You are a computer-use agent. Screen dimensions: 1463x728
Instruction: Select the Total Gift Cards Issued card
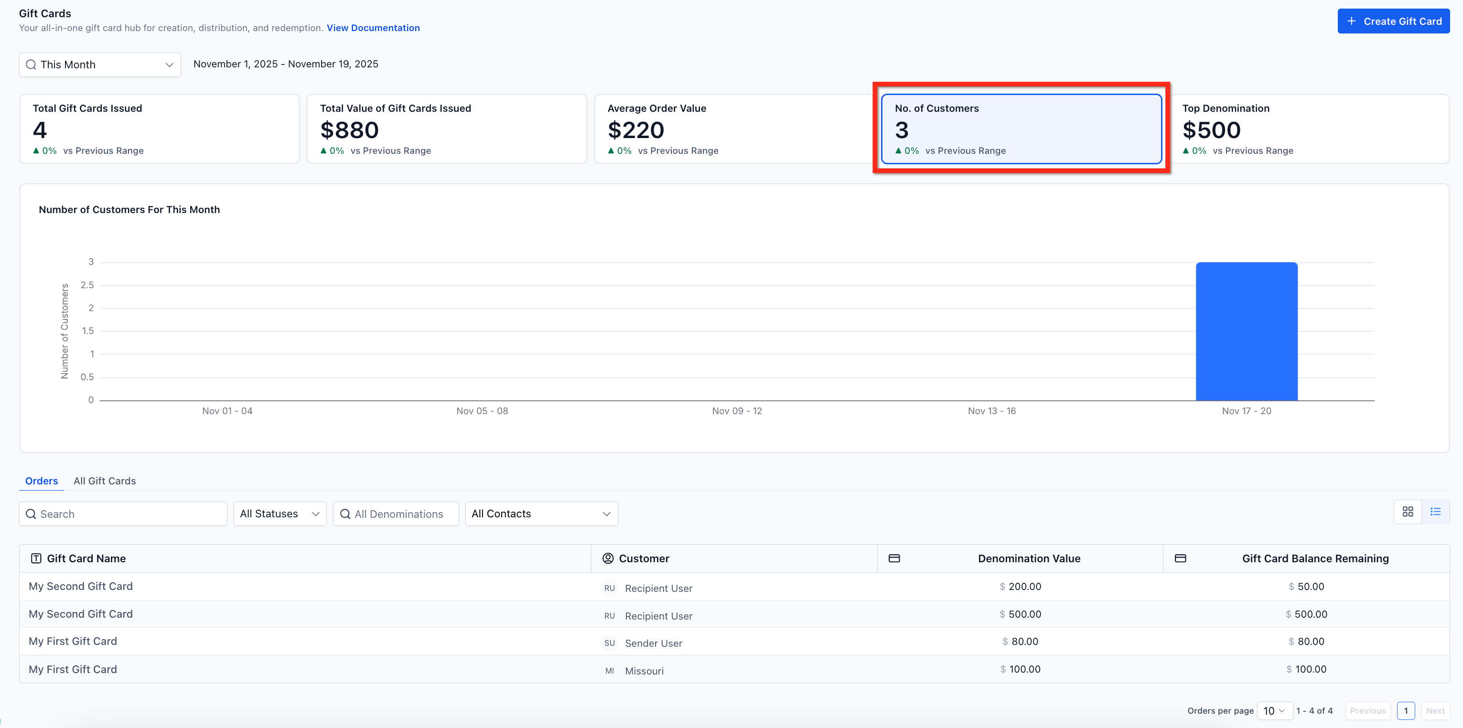[x=159, y=129]
